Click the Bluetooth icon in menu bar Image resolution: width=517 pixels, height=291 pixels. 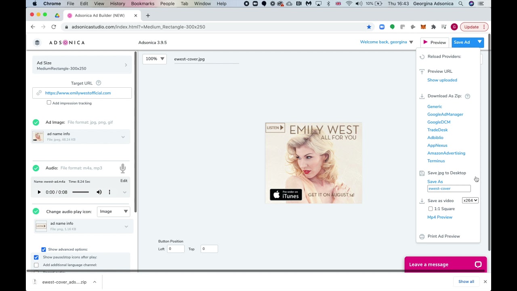tap(328, 4)
